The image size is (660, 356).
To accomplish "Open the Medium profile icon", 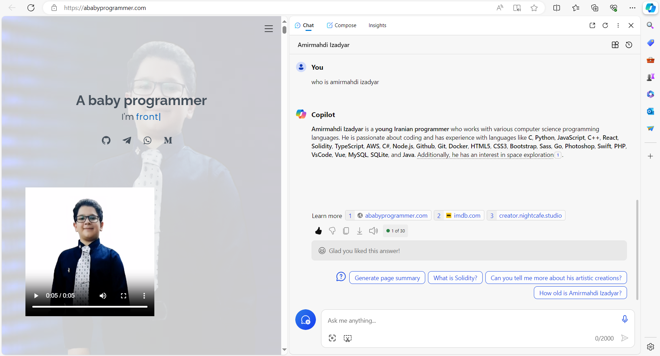I will pyautogui.click(x=168, y=140).
